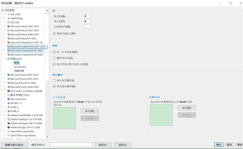The height and width of the screenshot is (149, 243).
Task: Expand the TRADOStag tree node
Action: coord(4,18)
